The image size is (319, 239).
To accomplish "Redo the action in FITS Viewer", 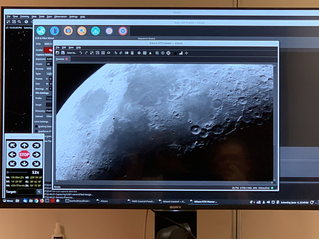I will point(86,53).
